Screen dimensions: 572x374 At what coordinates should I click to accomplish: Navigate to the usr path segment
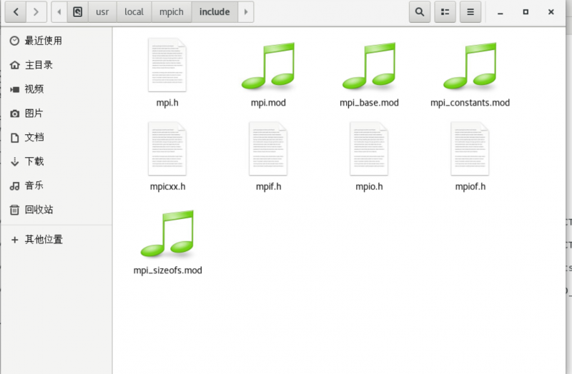(x=102, y=12)
